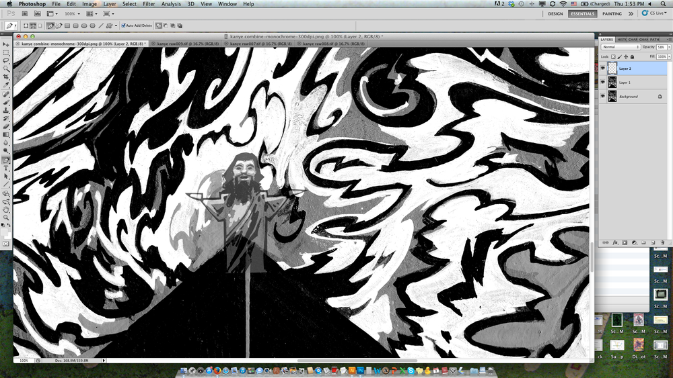The image size is (673, 378).
Task: Select the Pen tool in toolbox
Action: pyautogui.click(x=6, y=160)
